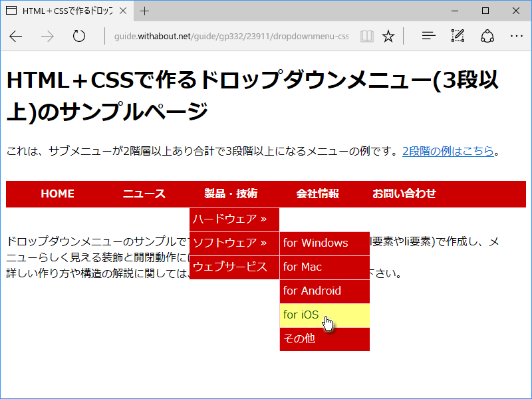
Task: Choose for Windows in the submenu
Action: pos(325,243)
